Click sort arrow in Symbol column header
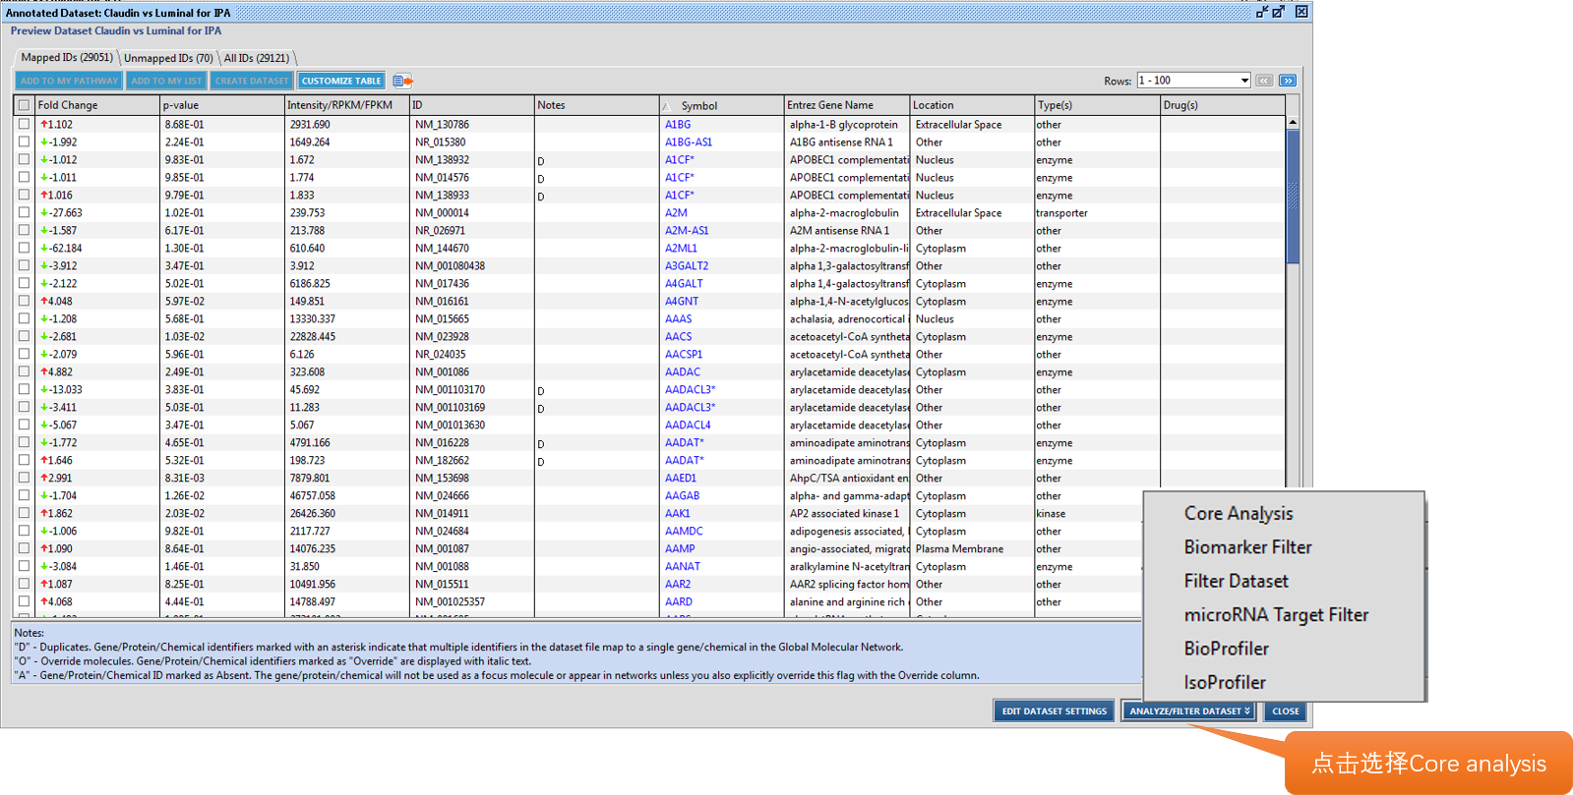Viewport: 1573px width, 795px height. click(x=666, y=106)
